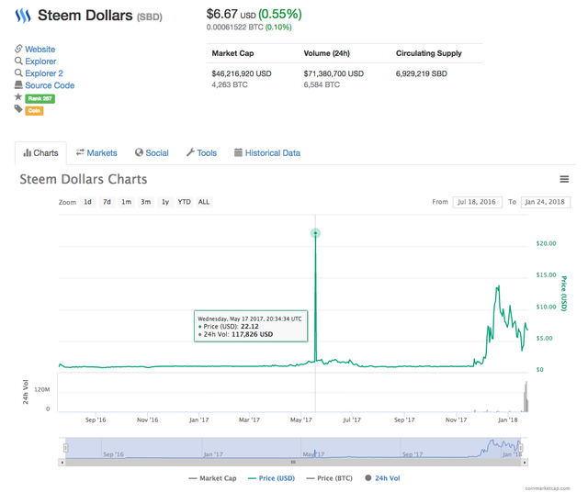
Task: Click the tag icon beside Coin badge
Action: click(18, 109)
